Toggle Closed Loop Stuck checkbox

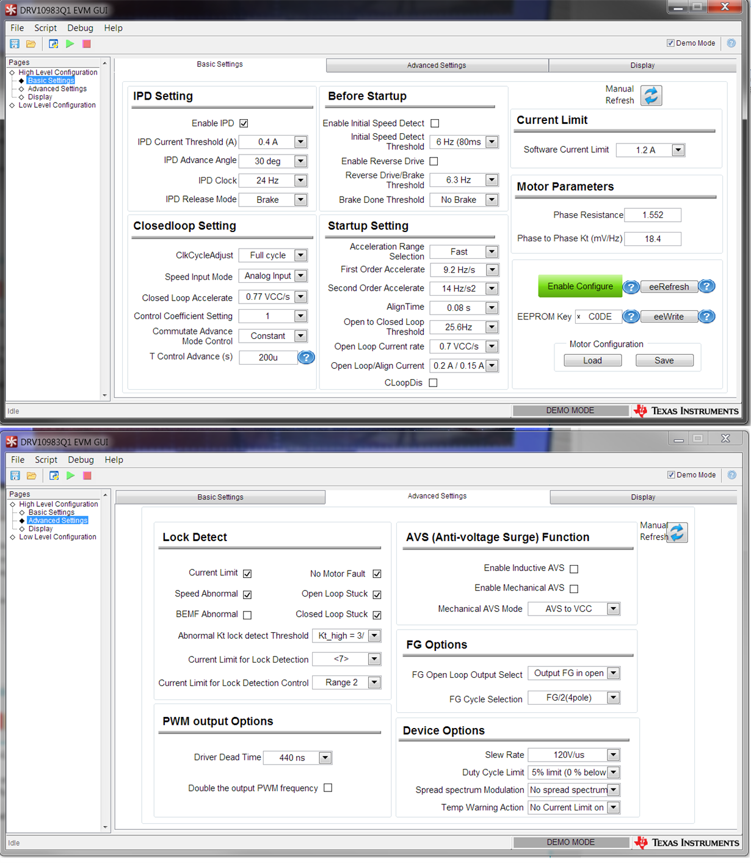377,615
